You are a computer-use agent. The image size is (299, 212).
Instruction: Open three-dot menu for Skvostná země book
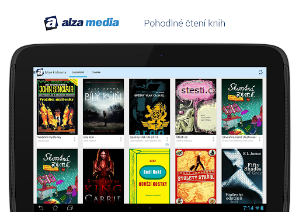[x=259, y=139]
